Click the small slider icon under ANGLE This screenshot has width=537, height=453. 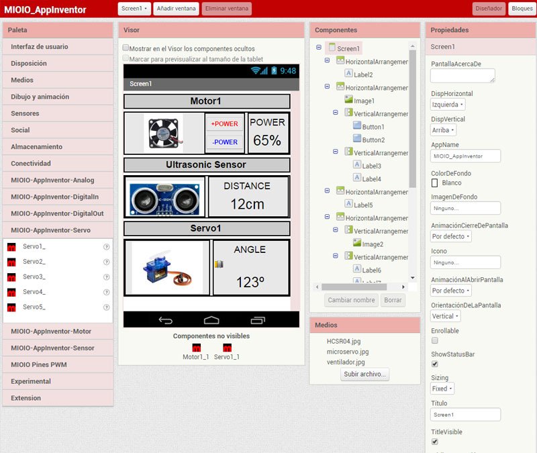tap(219, 264)
